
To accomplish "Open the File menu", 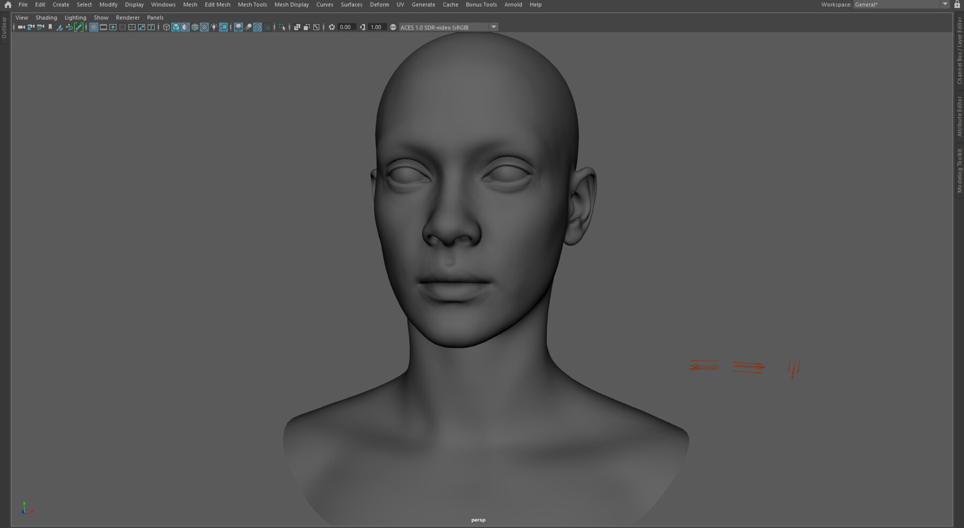I will pos(23,4).
